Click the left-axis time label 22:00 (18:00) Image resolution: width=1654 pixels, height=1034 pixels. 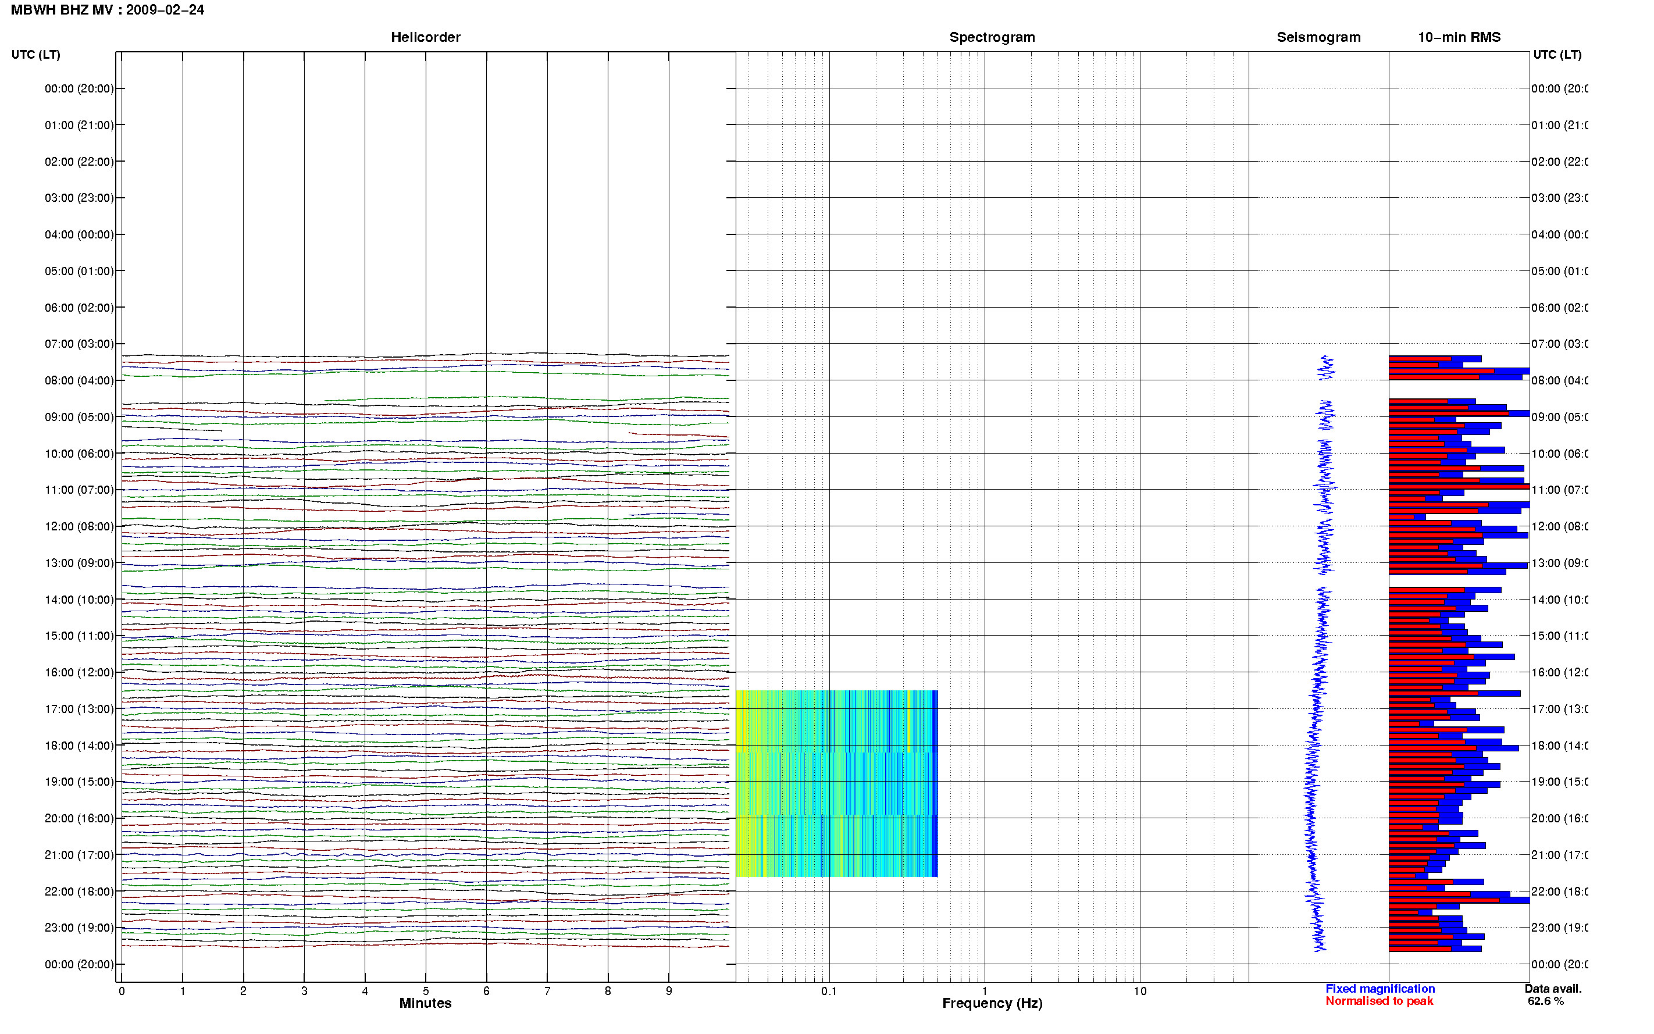point(79,892)
